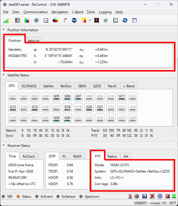178x206 pixels.
Task: Open the grid table view icon
Action: (17, 20)
